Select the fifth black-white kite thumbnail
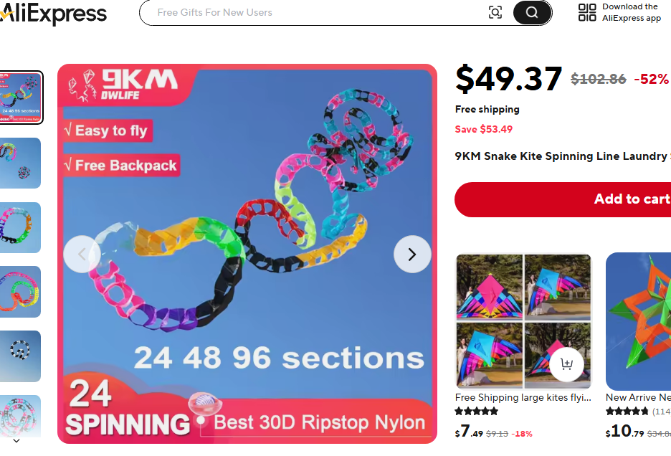This screenshot has height=456, width=671. pyautogui.click(x=20, y=356)
